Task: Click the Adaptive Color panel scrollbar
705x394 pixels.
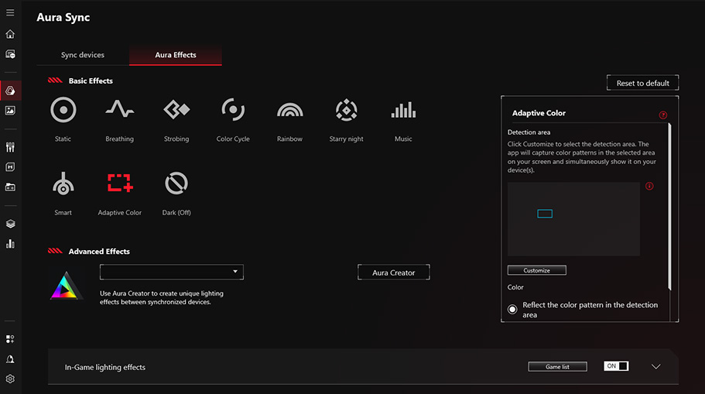Action: [x=669, y=201]
